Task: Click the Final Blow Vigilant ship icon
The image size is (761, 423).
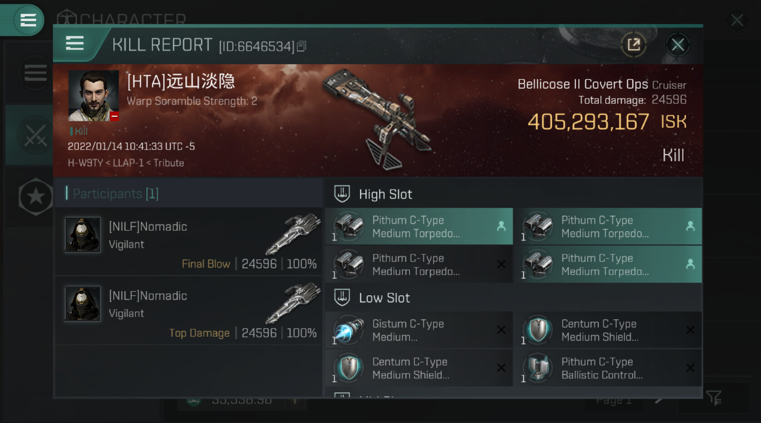Action: click(292, 233)
